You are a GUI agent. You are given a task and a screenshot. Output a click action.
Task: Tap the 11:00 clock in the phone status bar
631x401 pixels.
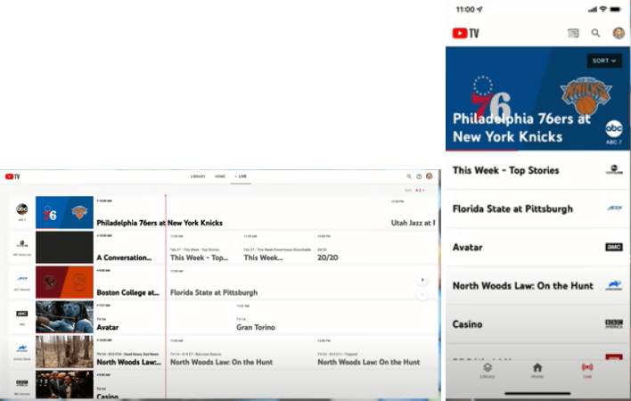[465, 9]
